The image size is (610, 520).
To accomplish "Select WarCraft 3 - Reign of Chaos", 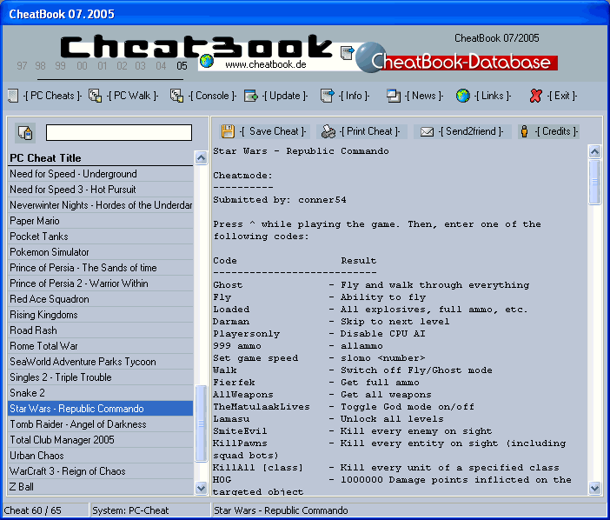I will 101,471.
